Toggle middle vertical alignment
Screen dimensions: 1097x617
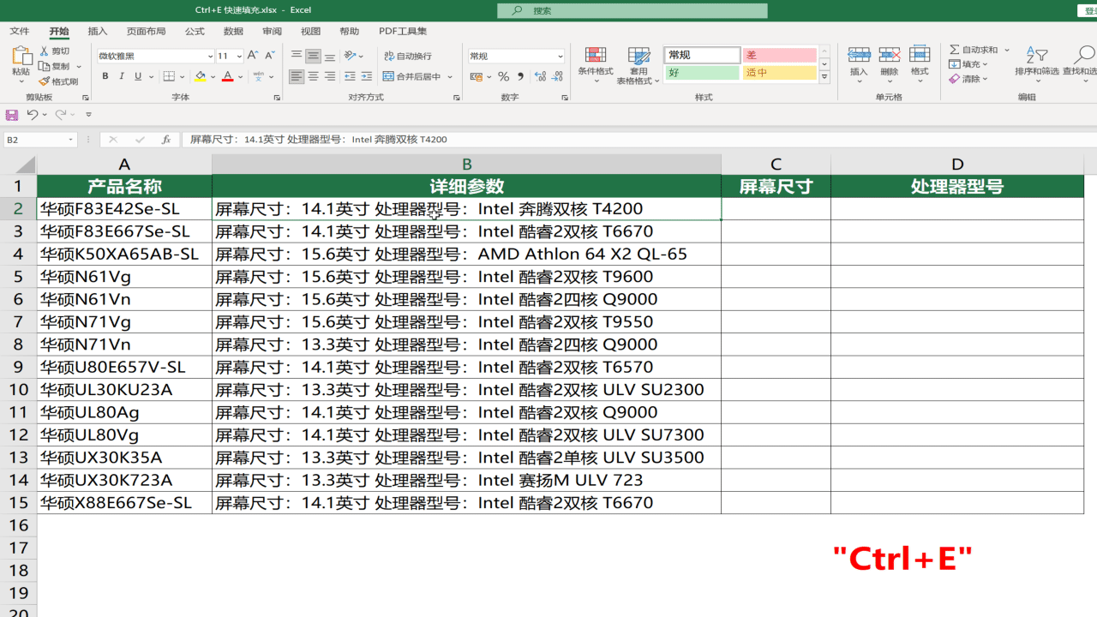[313, 56]
